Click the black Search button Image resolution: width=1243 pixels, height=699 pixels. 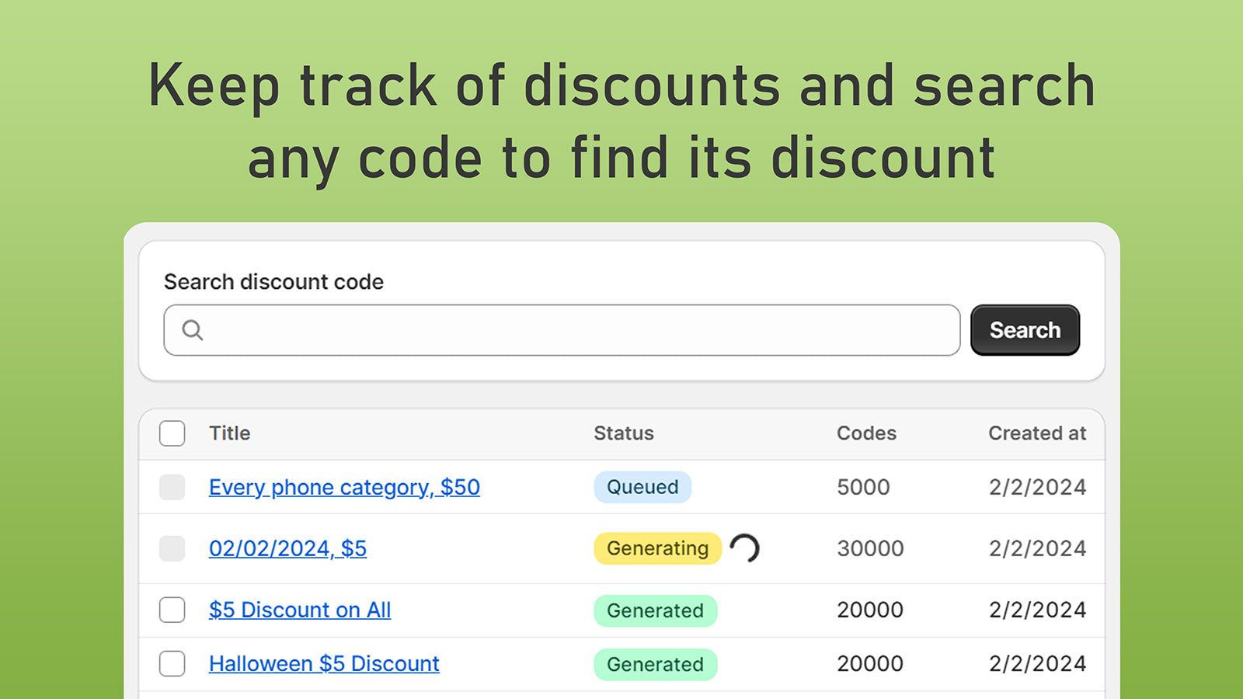(x=1025, y=330)
